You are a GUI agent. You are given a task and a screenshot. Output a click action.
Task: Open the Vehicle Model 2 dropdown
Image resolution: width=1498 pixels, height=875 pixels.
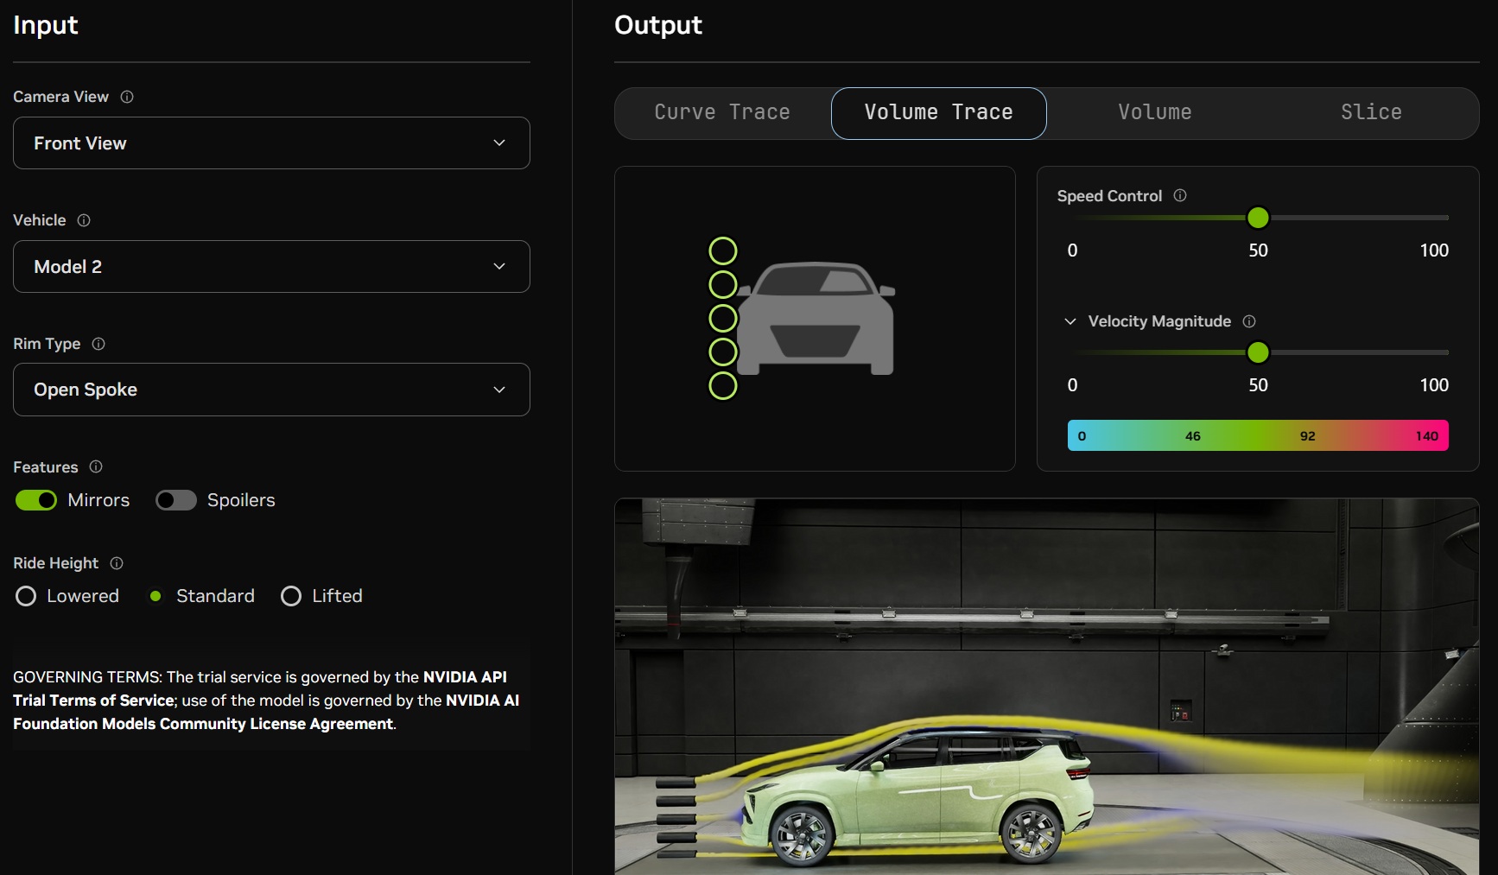click(271, 267)
